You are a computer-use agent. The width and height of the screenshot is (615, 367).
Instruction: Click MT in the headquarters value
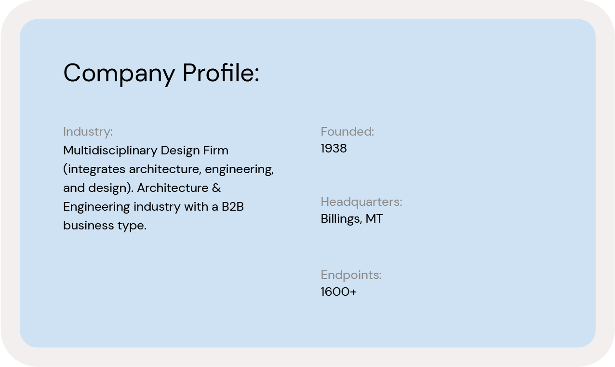tap(374, 219)
